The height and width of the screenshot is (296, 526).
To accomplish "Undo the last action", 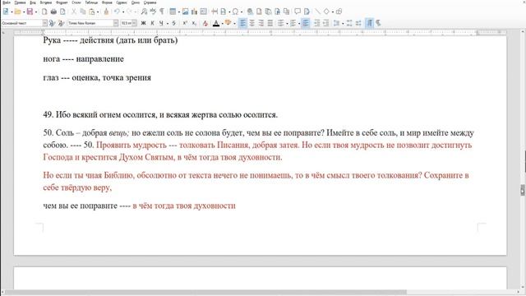I will [117, 12].
